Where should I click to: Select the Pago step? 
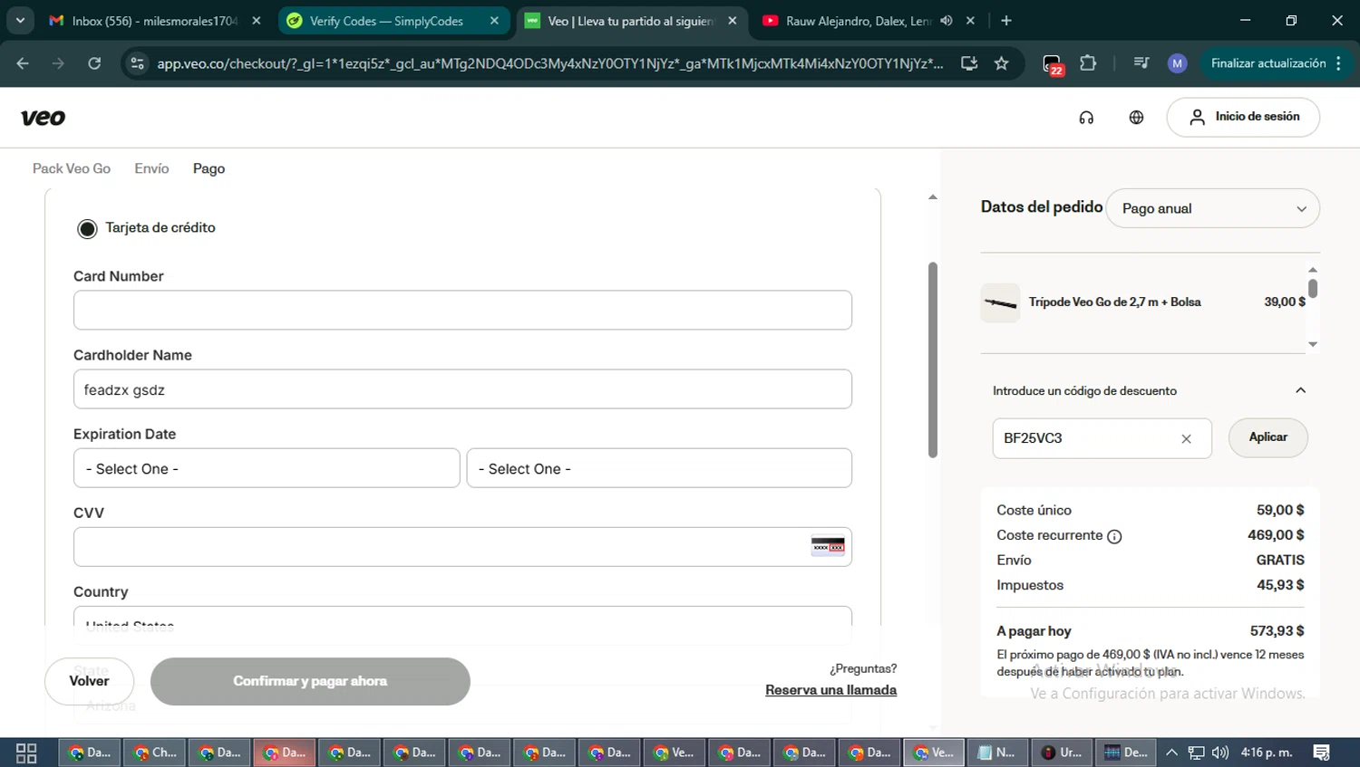[x=209, y=168]
